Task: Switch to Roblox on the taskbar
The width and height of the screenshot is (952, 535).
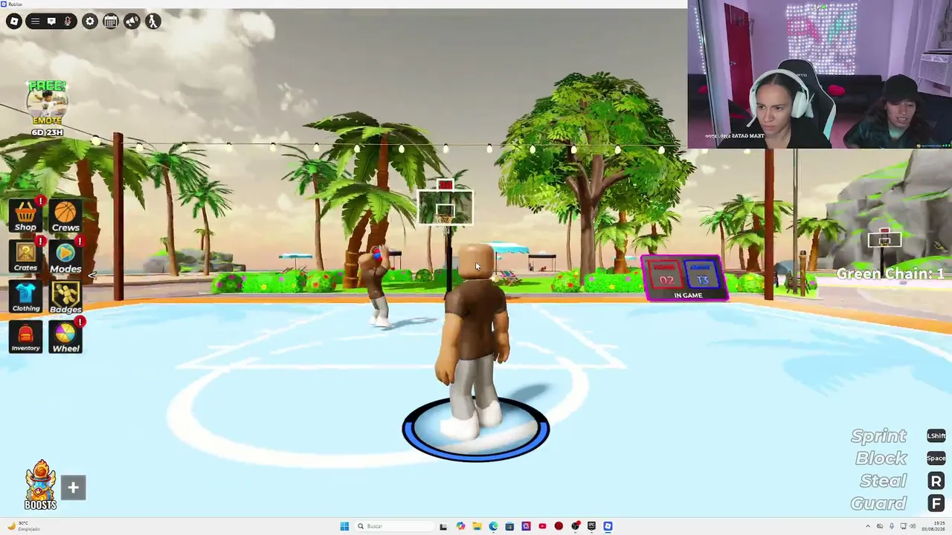Action: 608,526
